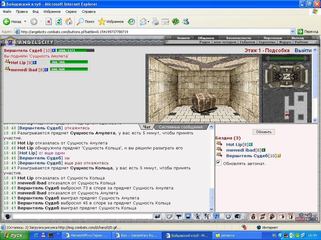Viewport: 321px width, 240px height.
Task: Click the refresh center button in navigator
Action: (x=287, y=77)
